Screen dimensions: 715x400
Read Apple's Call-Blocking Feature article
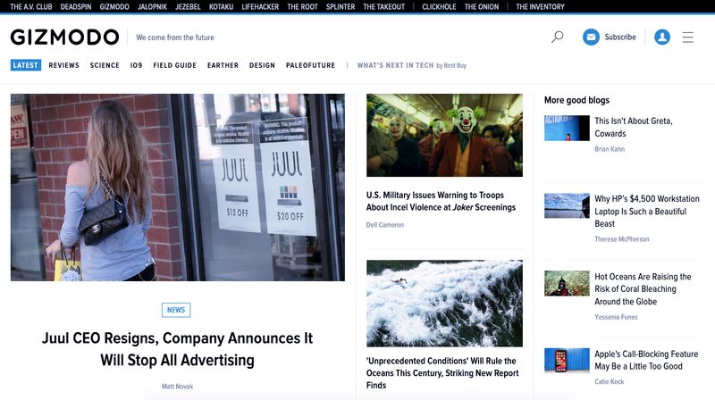[646, 360]
